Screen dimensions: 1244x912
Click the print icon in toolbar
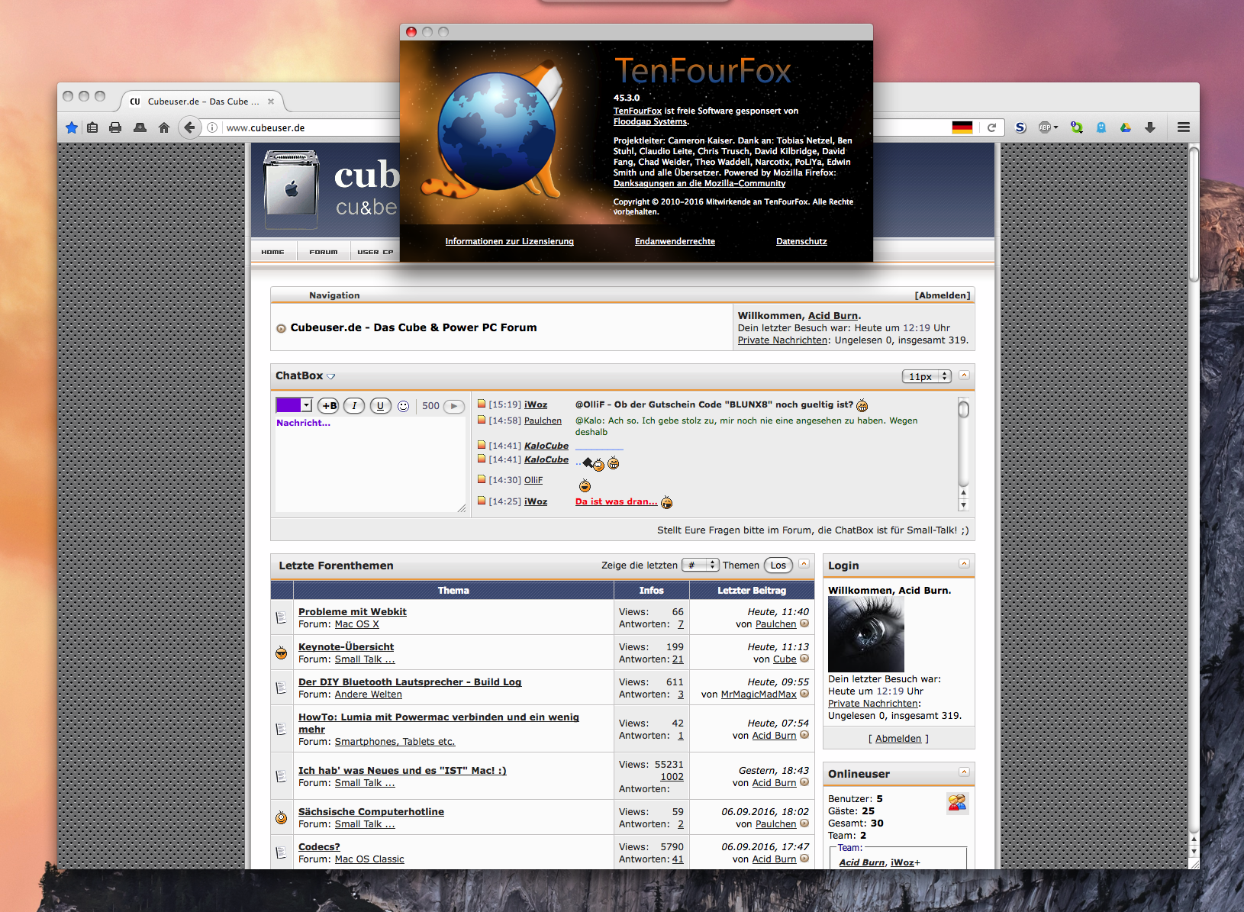115,127
